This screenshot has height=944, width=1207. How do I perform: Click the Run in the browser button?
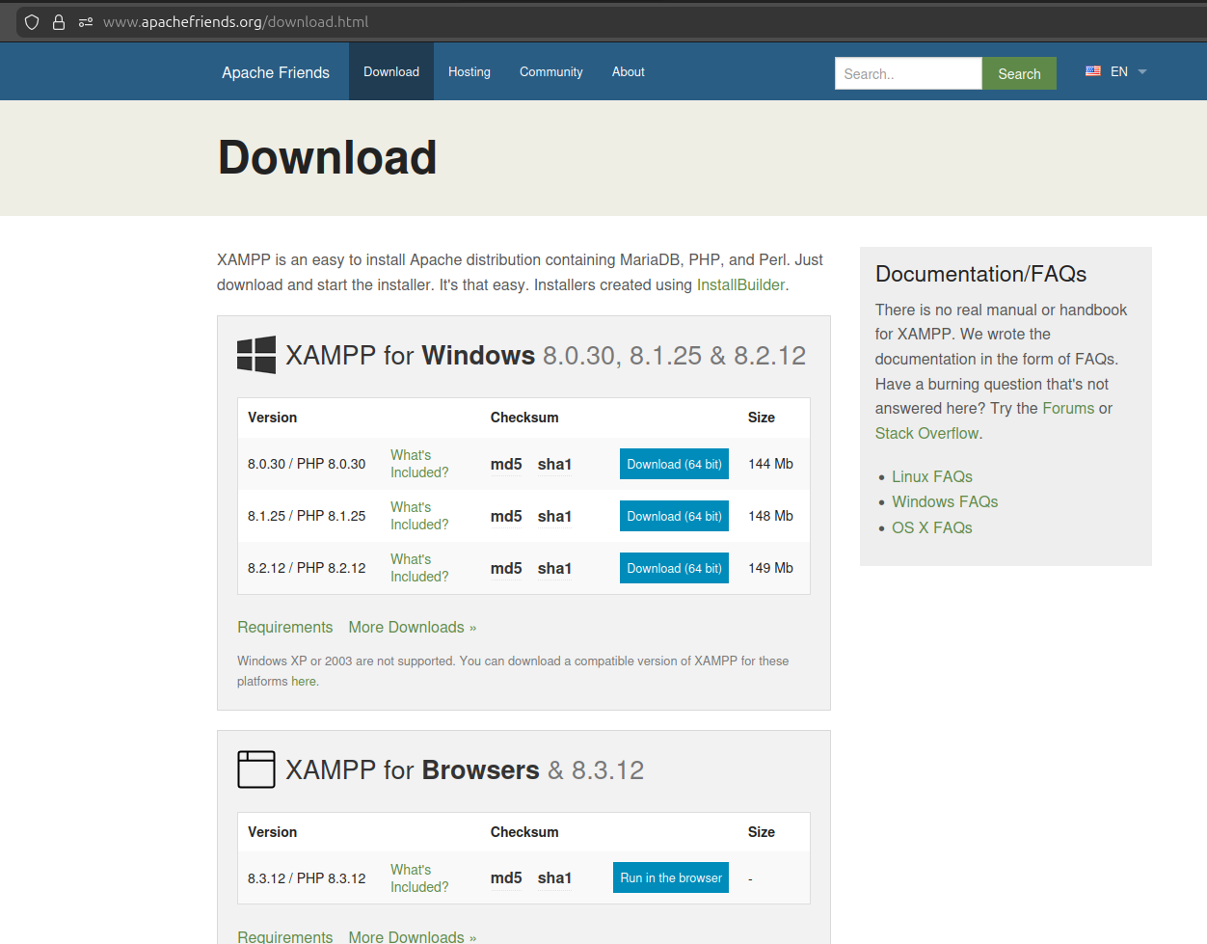pyautogui.click(x=670, y=877)
